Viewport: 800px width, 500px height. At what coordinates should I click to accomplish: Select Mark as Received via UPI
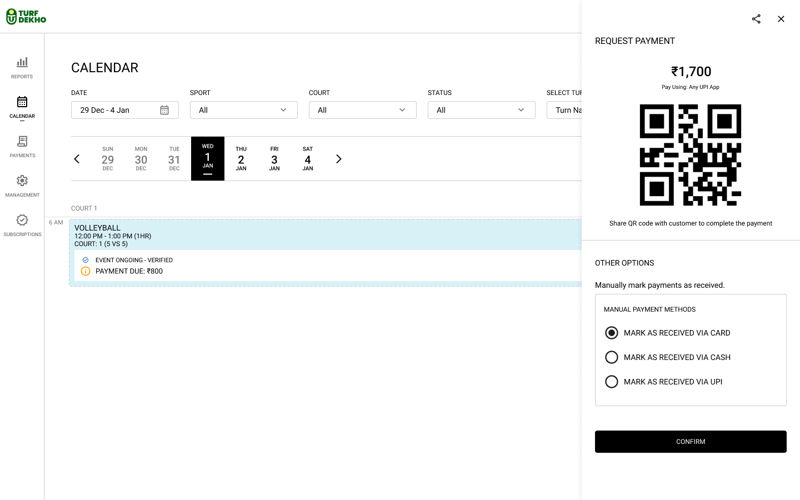612,382
